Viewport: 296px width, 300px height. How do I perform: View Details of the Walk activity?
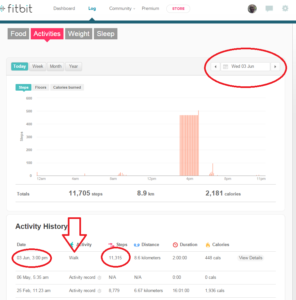click(250, 258)
